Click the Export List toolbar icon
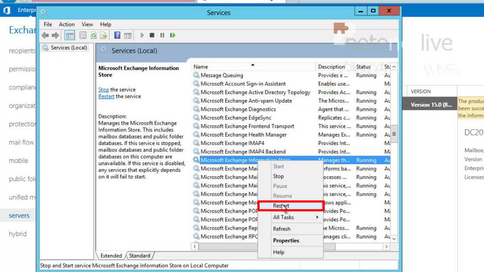This screenshot has height=272, width=484. (x=104, y=36)
